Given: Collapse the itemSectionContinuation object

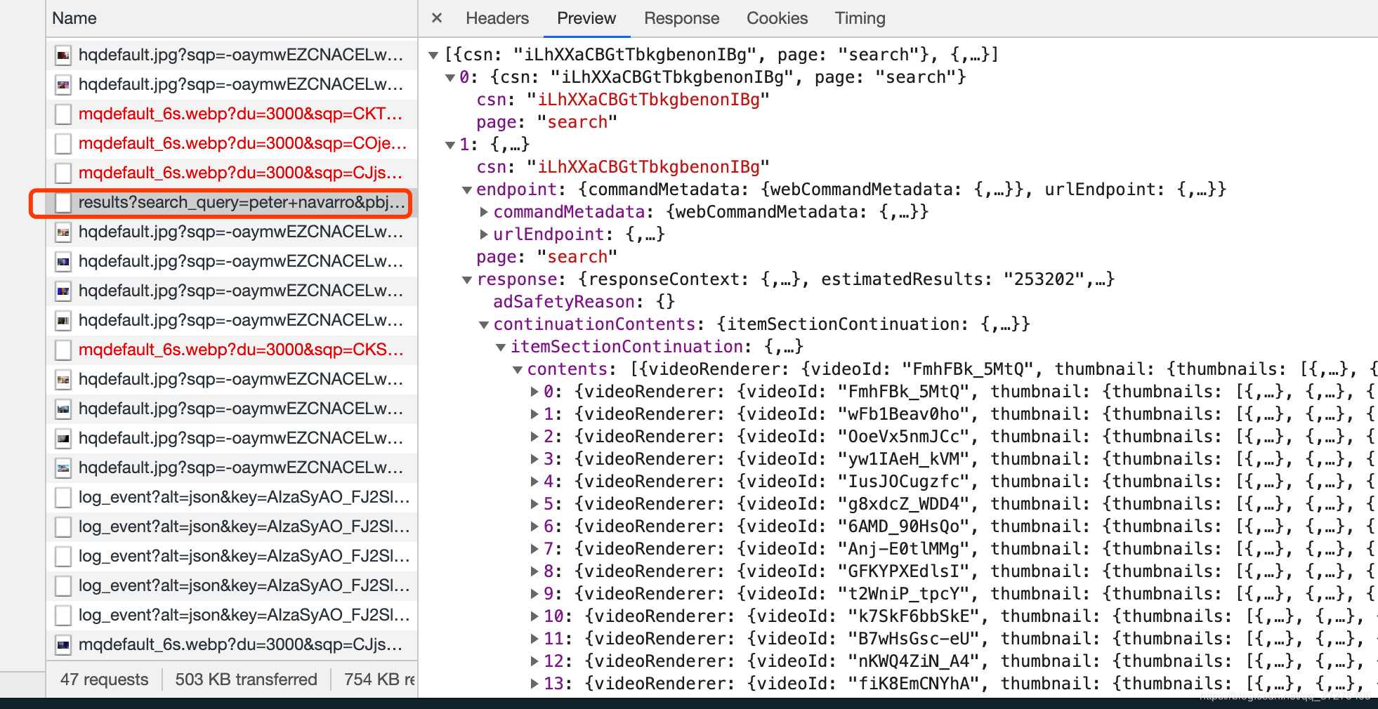Looking at the screenshot, I should pyautogui.click(x=501, y=347).
